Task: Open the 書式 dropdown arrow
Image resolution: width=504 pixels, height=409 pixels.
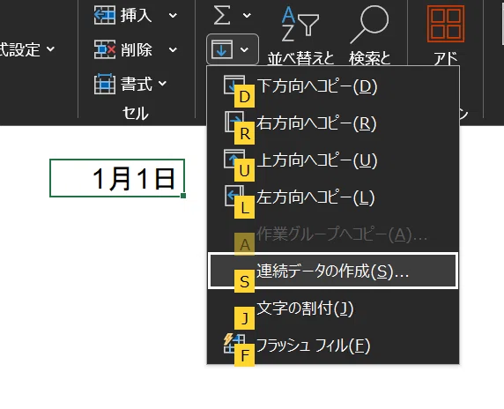Action: click(x=162, y=83)
